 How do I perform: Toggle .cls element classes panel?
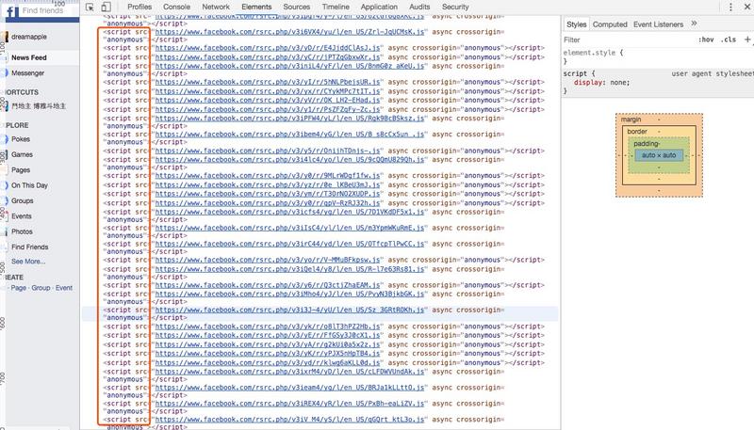[x=728, y=40]
